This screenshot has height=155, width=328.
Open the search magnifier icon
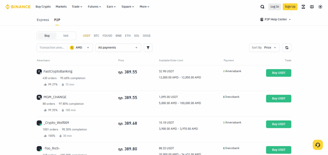(262, 7)
